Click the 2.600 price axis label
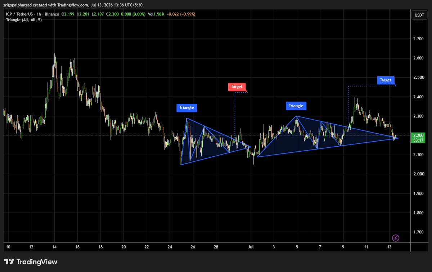This screenshot has height=272, width=432. (x=418, y=58)
